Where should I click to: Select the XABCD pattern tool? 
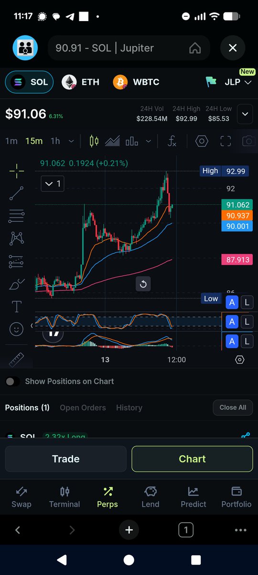click(x=17, y=238)
